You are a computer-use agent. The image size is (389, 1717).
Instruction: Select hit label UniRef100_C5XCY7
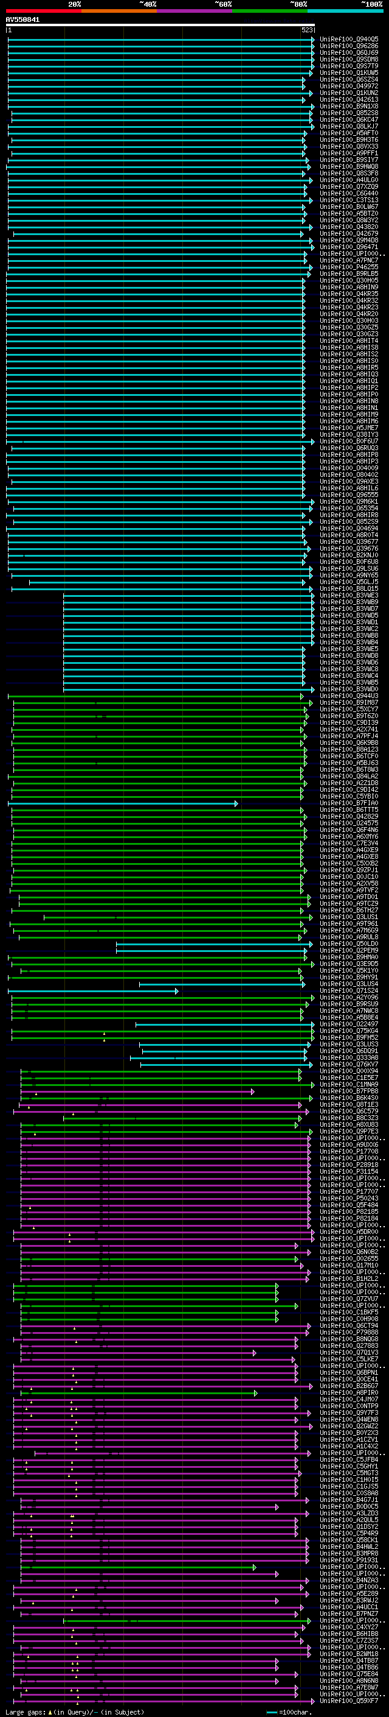click(x=349, y=709)
